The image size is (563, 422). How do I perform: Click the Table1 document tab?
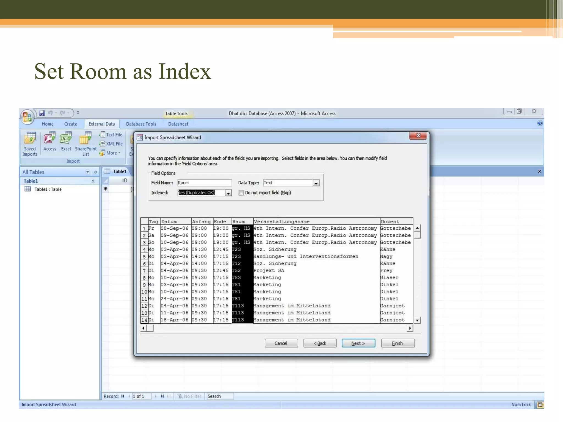point(117,171)
